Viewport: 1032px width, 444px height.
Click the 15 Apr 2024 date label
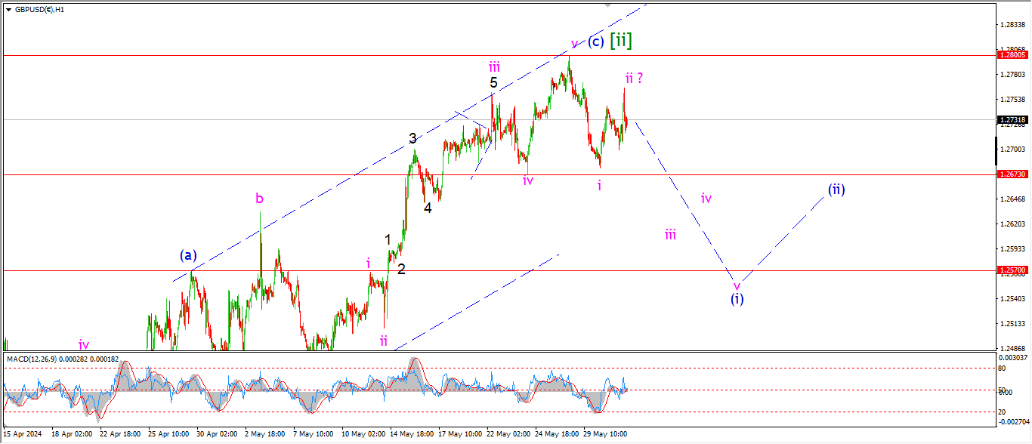[x=22, y=435]
